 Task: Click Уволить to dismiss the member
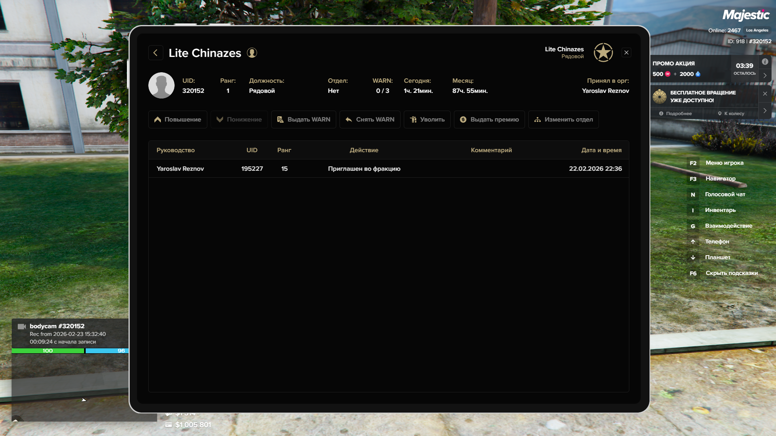[x=427, y=119]
